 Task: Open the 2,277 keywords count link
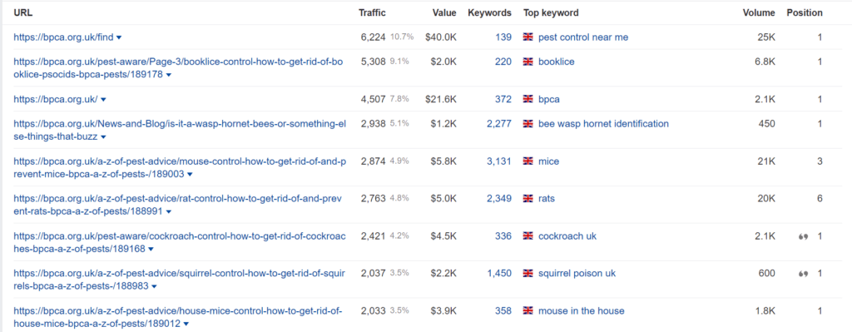499,124
